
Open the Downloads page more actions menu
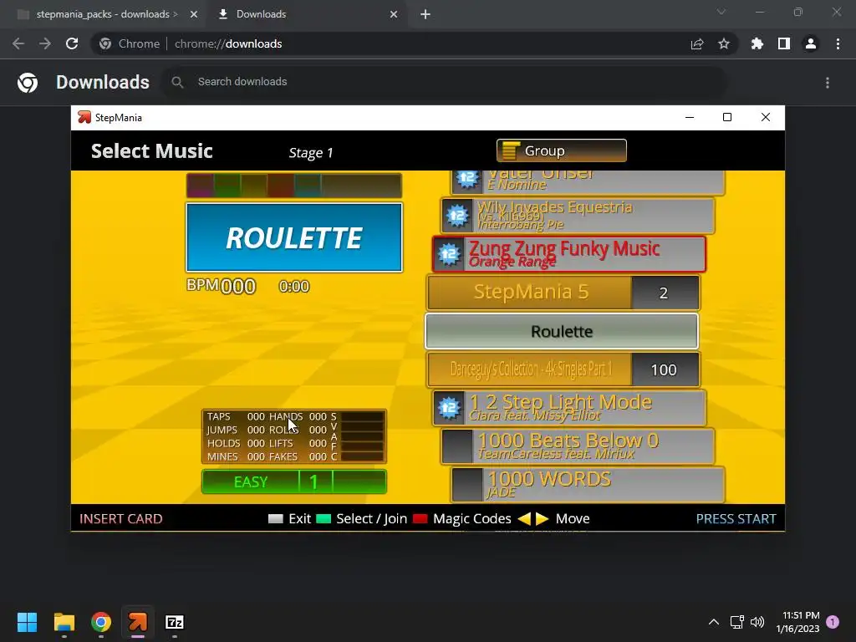(828, 83)
